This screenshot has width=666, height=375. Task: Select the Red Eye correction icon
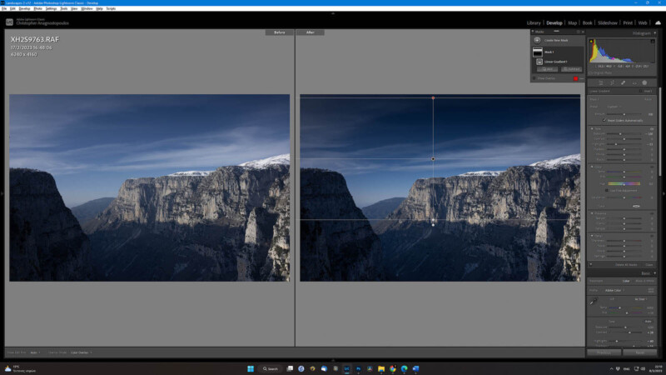tap(633, 82)
